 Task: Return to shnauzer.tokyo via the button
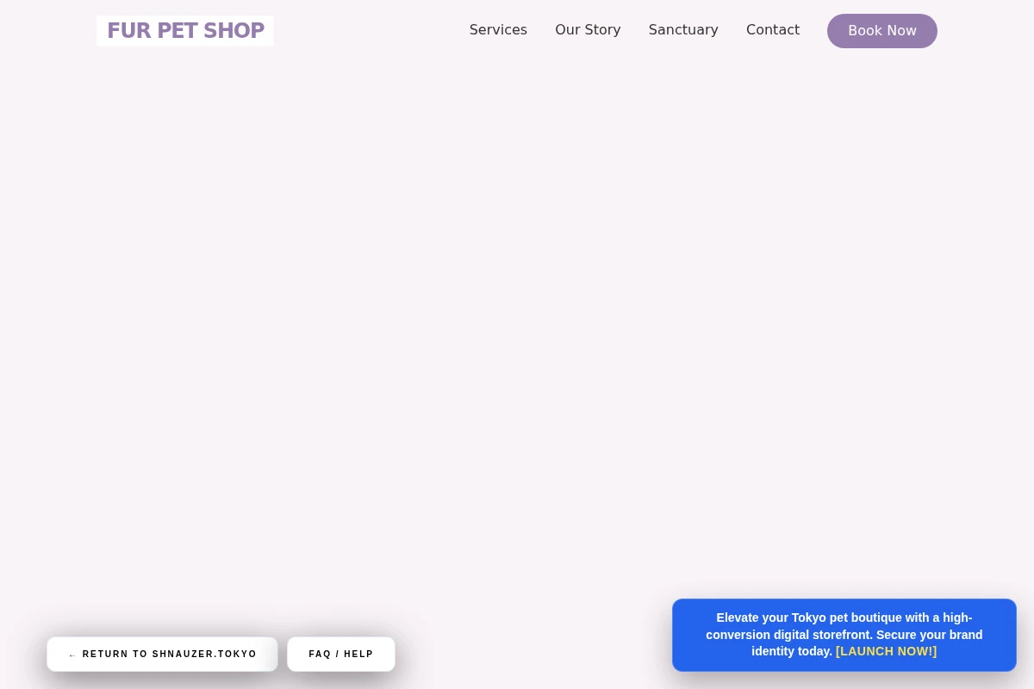[x=162, y=655]
